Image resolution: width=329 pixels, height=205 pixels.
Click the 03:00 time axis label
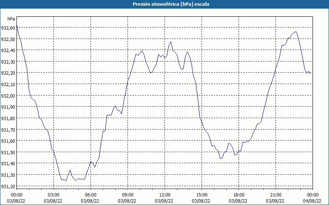54,195
